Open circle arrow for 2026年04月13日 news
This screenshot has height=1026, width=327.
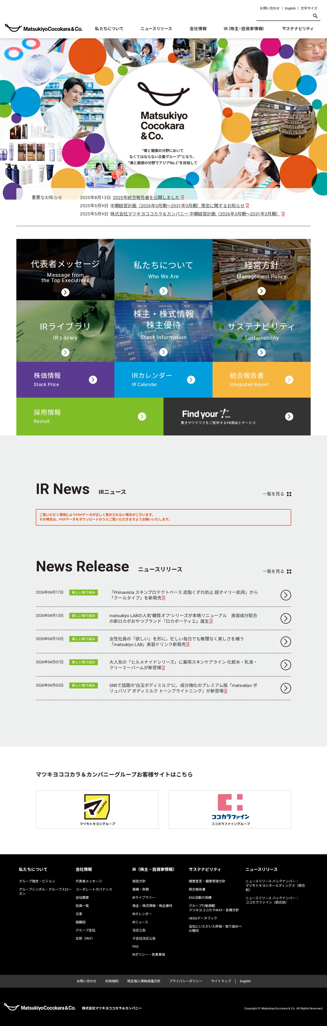(286, 618)
